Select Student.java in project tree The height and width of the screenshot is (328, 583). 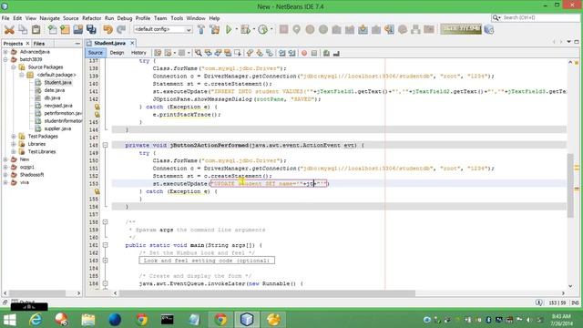point(57,83)
